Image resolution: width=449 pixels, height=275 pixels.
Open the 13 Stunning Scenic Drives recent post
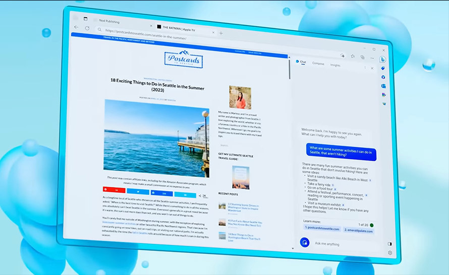coord(243,208)
